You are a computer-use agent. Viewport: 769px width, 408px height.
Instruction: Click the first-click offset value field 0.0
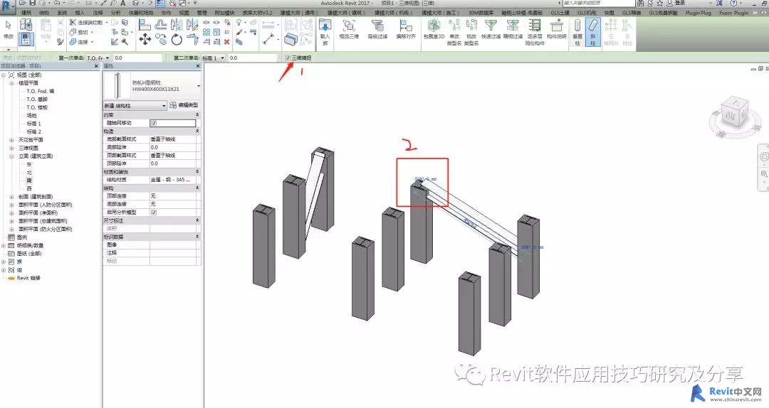(137, 58)
